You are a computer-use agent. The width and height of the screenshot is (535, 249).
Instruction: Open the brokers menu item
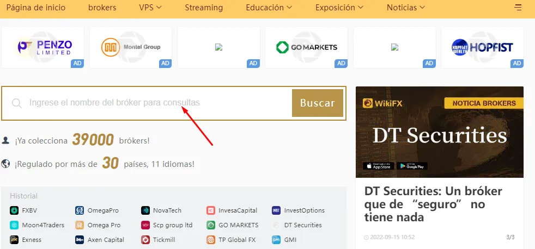pyautogui.click(x=102, y=8)
